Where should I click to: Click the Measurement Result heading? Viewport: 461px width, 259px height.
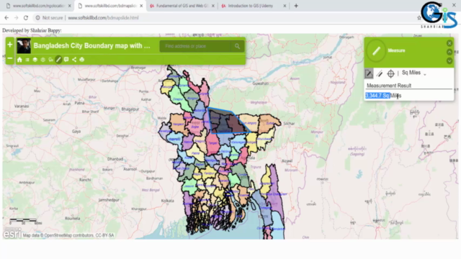389,86
